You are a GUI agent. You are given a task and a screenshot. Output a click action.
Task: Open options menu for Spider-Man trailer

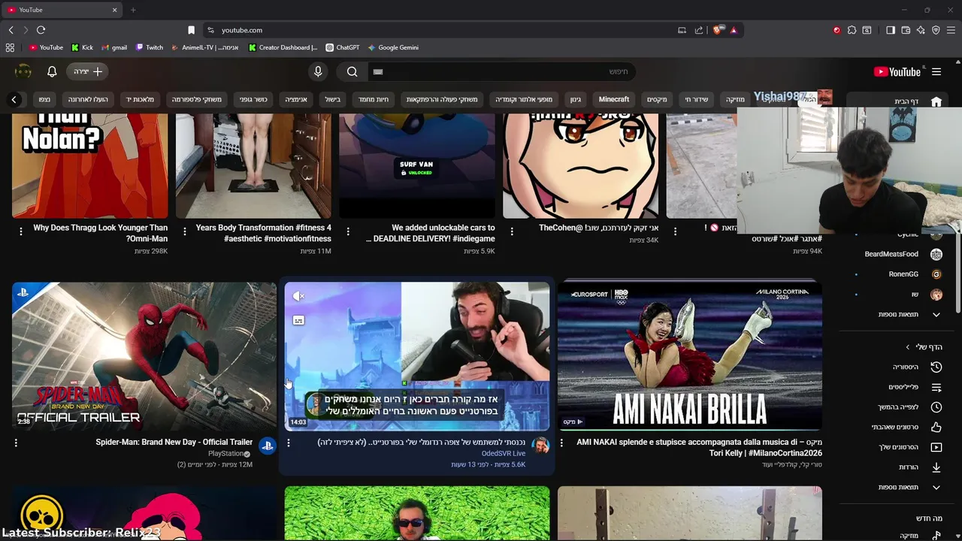click(x=16, y=443)
